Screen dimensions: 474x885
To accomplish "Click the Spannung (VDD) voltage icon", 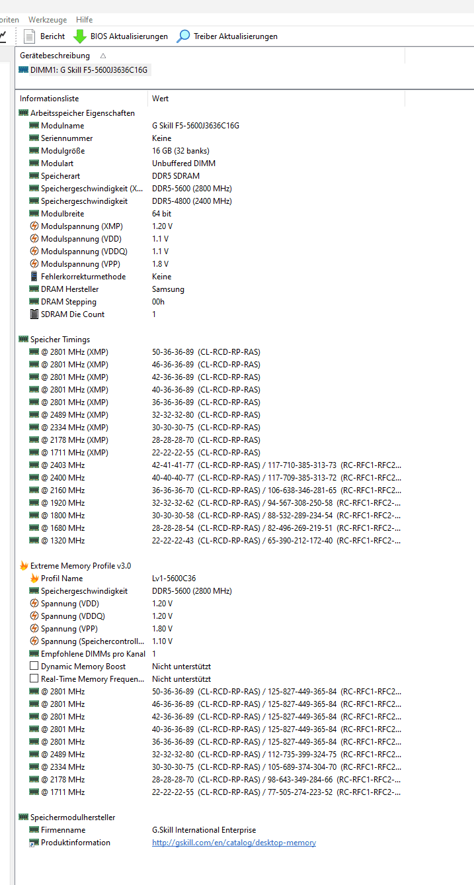I will coord(34,604).
